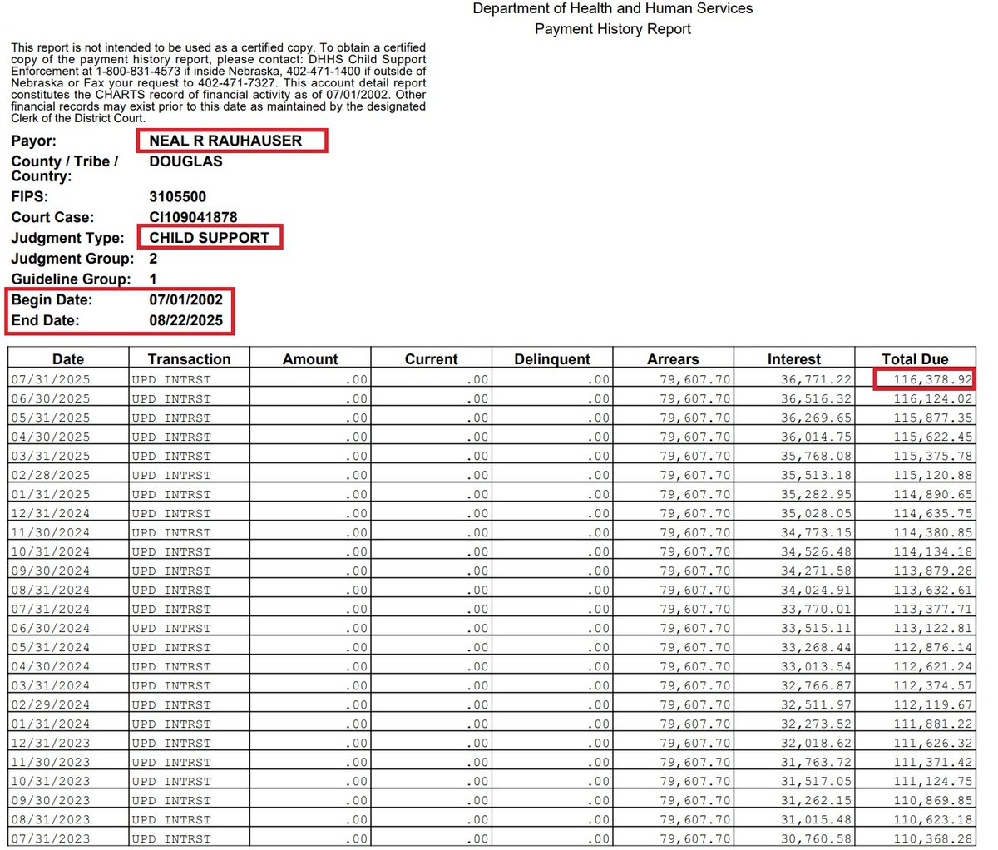
Task: Select total due value 112,119.67
Action: [933, 704]
